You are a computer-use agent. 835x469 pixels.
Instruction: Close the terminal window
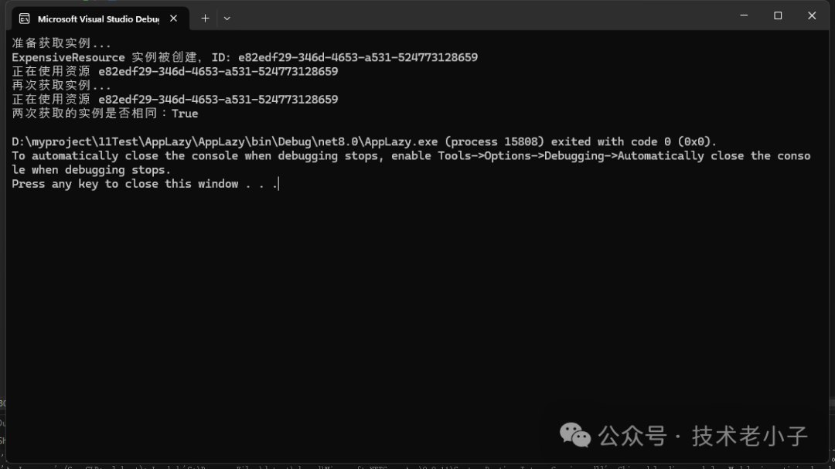pos(812,15)
